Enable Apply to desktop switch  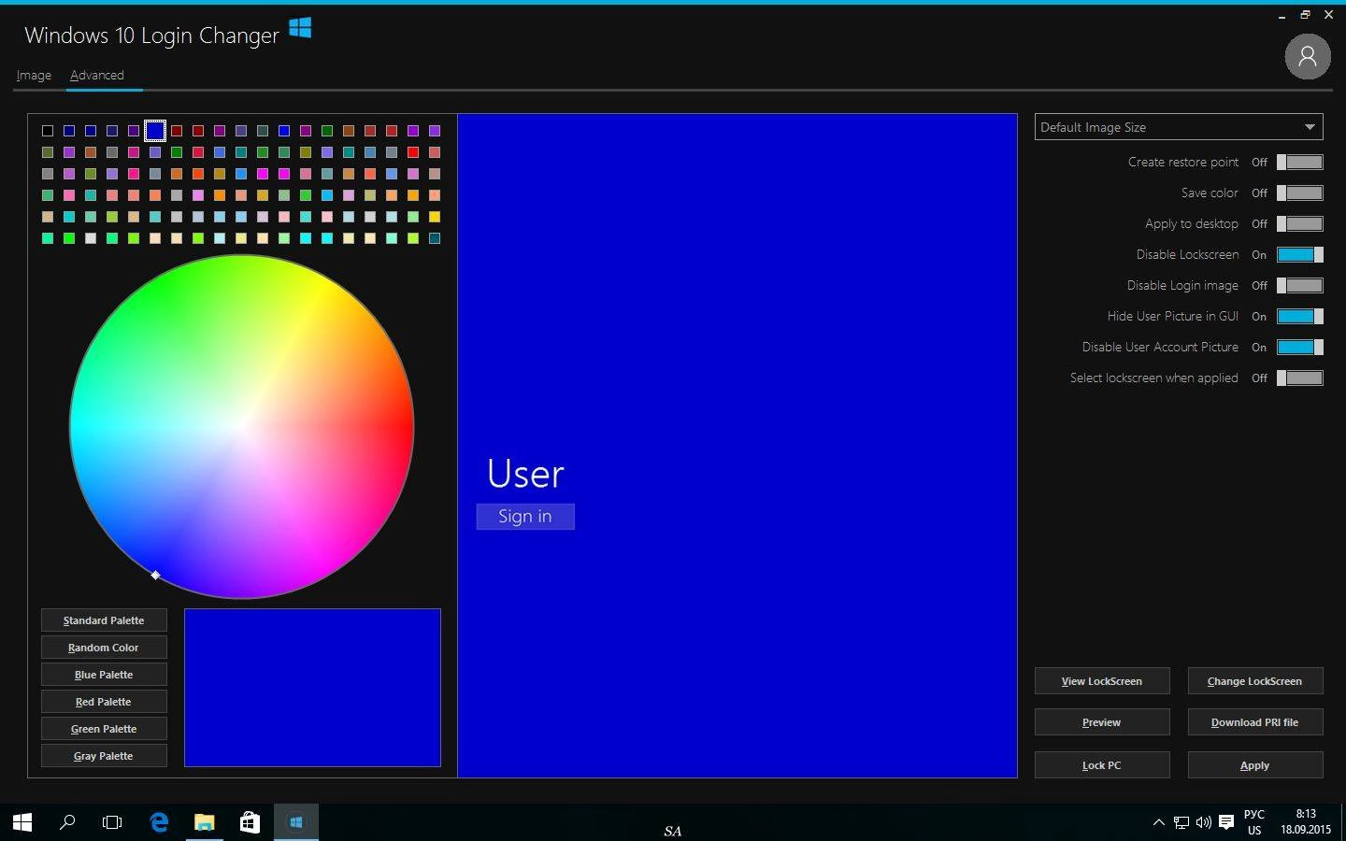[x=1300, y=223]
